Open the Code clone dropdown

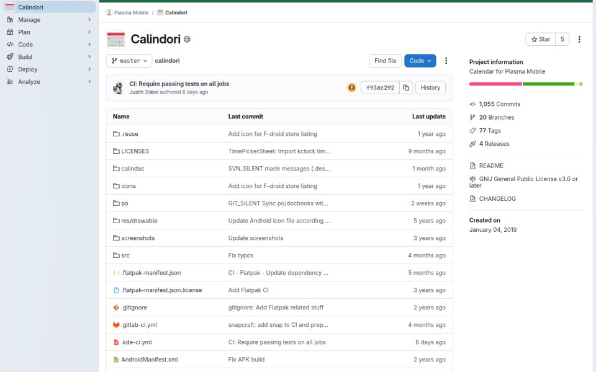(420, 61)
